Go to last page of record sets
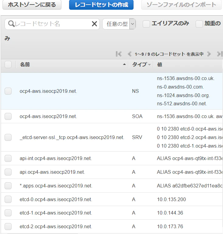The height and width of the screenshot is (234, 223). pos(220,54)
